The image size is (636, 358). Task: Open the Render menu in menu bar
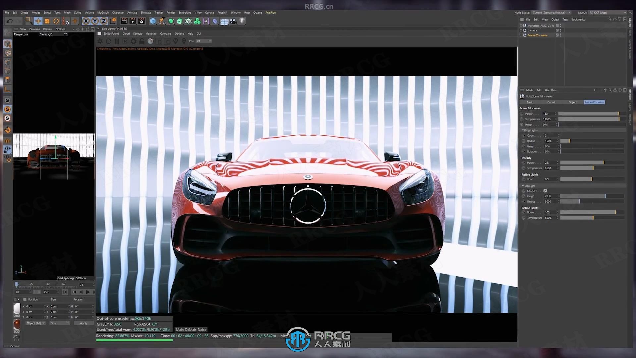pyautogui.click(x=170, y=12)
